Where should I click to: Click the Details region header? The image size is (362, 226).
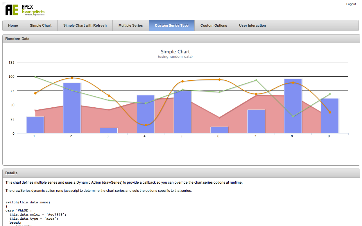(x=12, y=173)
